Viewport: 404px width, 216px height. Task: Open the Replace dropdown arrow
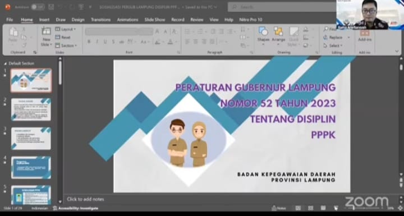coord(348,38)
